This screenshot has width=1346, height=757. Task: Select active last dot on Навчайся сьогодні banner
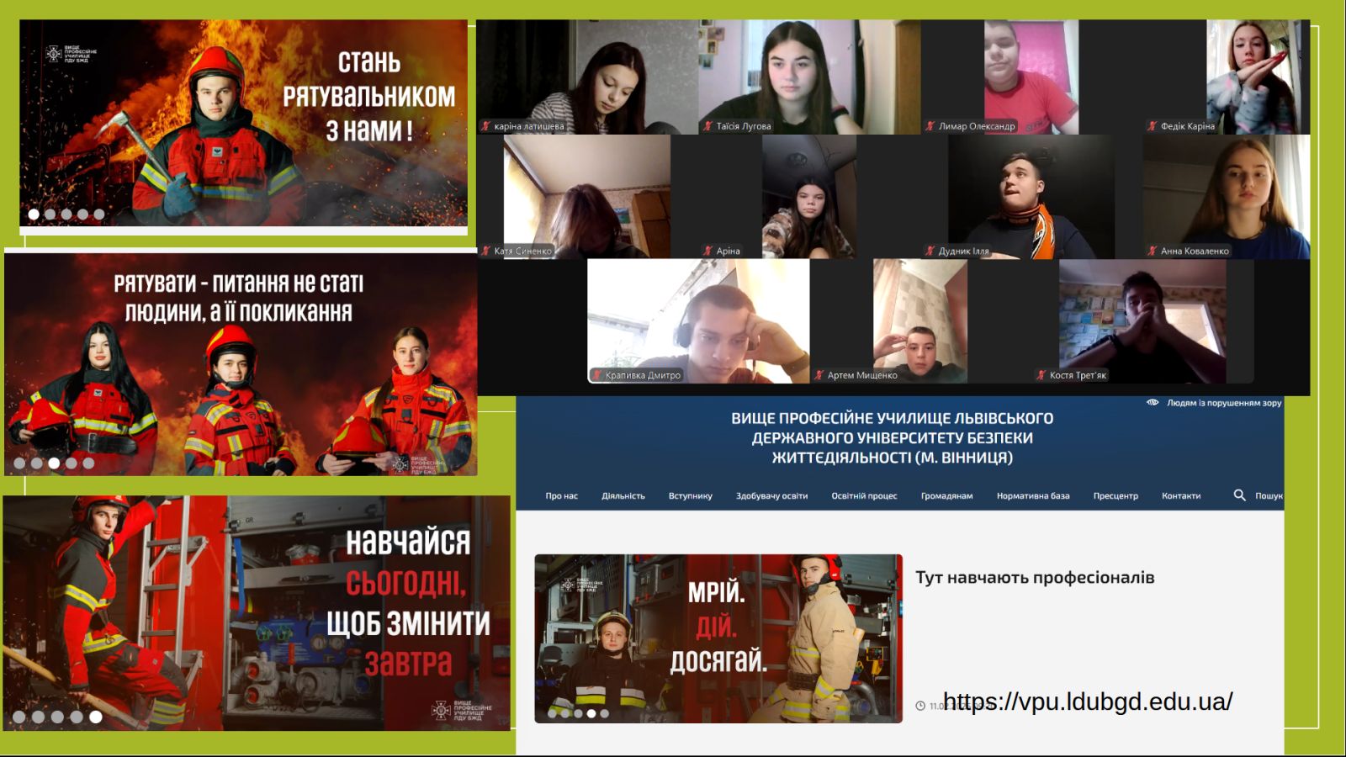pos(96,717)
